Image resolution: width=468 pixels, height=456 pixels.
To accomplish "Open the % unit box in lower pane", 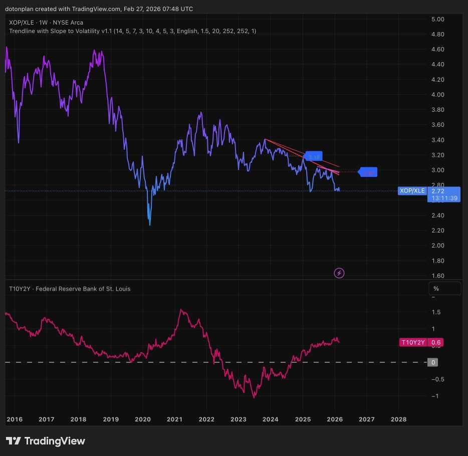I will tap(445, 289).
